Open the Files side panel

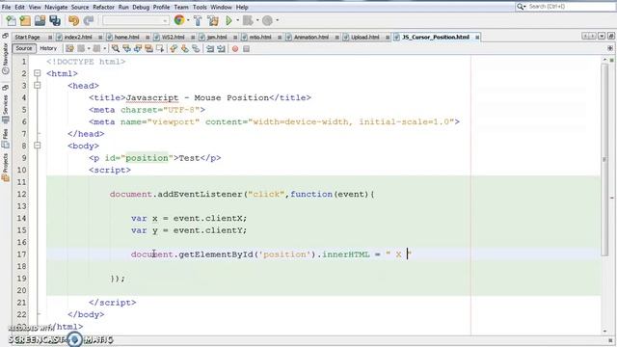point(5,138)
